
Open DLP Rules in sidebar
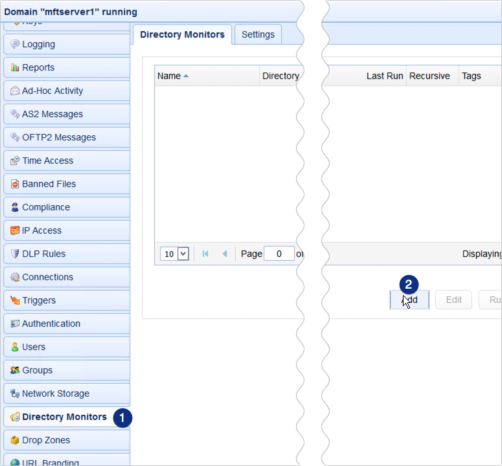pyautogui.click(x=67, y=254)
